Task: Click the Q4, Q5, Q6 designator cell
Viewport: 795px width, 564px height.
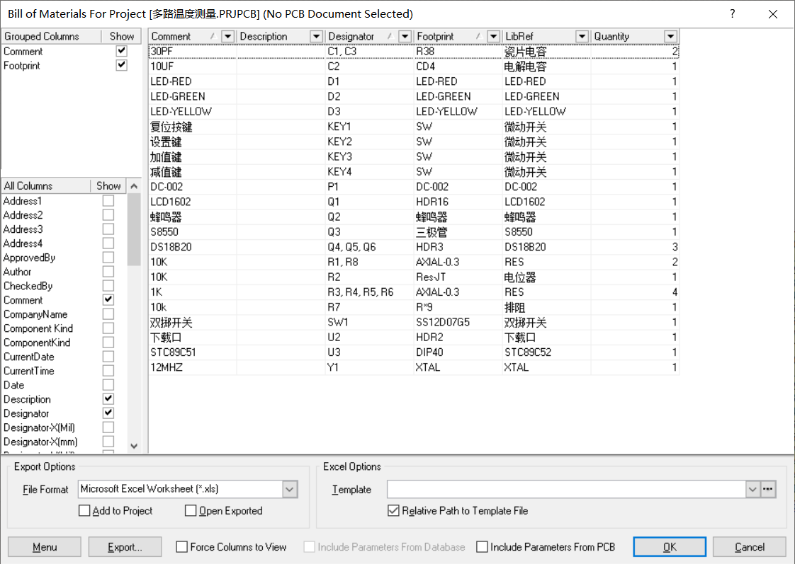Action: point(369,246)
